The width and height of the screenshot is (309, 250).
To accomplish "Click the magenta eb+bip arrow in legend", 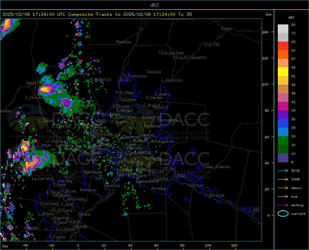I will point(283,205).
